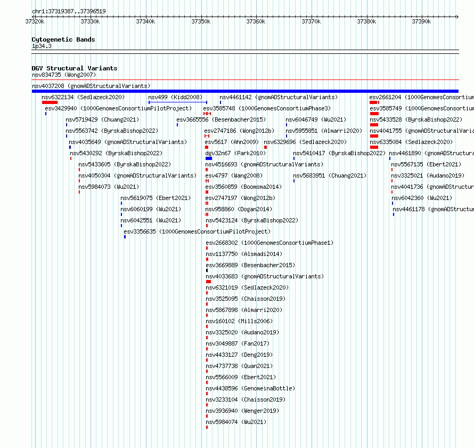Open variant nsv6335084 (Sedlazeck2020)

(411, 142)
